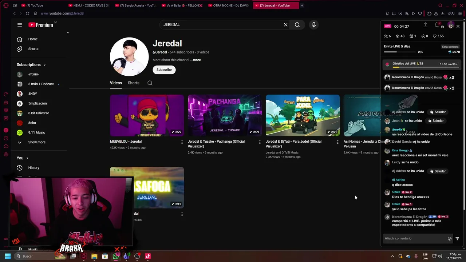Switch to NEMJ - CODEX RAVE tab

tap(89, 5)
